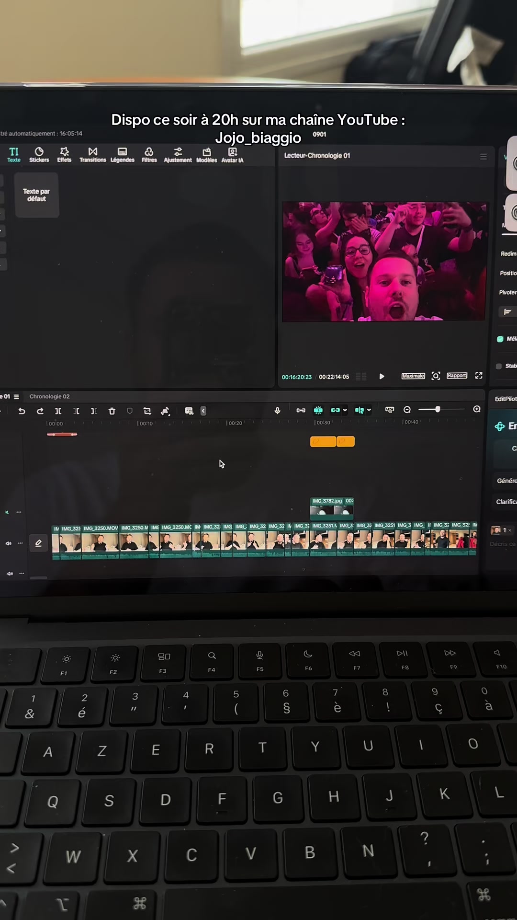The image size is (517, 920).
Task: Undo the last edit
Action: 22,411
